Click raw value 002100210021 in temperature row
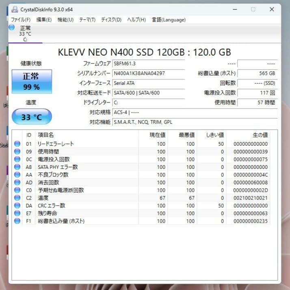 tap(251, 198)
